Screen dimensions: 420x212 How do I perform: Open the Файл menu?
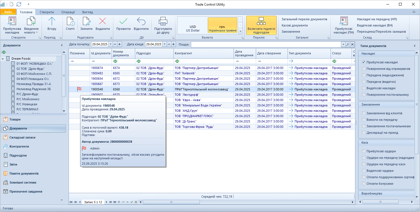tap(8, 12)
